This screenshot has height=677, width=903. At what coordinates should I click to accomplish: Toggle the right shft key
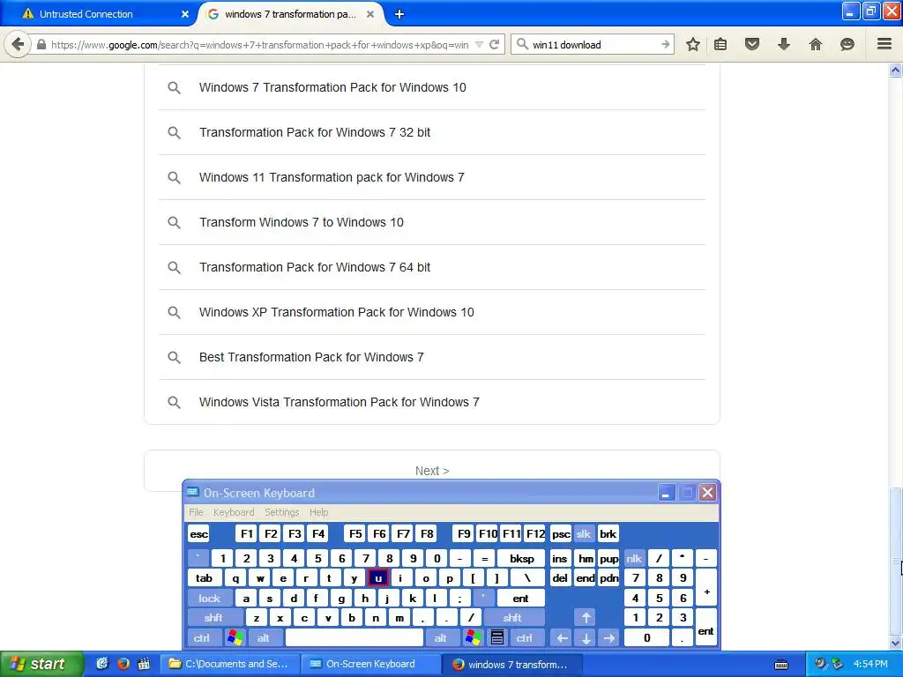click(512, 618)
